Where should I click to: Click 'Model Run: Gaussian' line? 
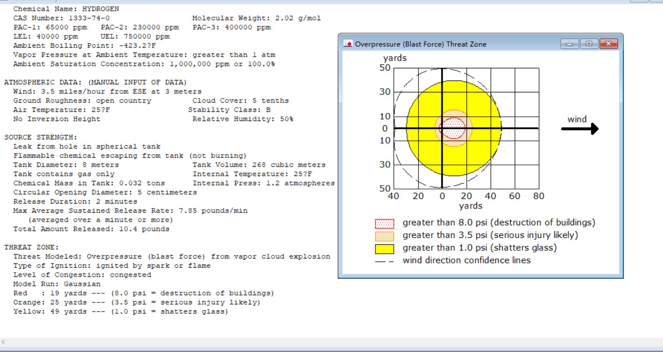(57, 284)
